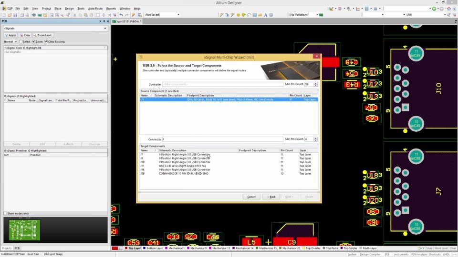The width and height of the screenshot is (458, 257).
Task: Open the File menu
Action: pyautogui.click(x=18, y=9)
